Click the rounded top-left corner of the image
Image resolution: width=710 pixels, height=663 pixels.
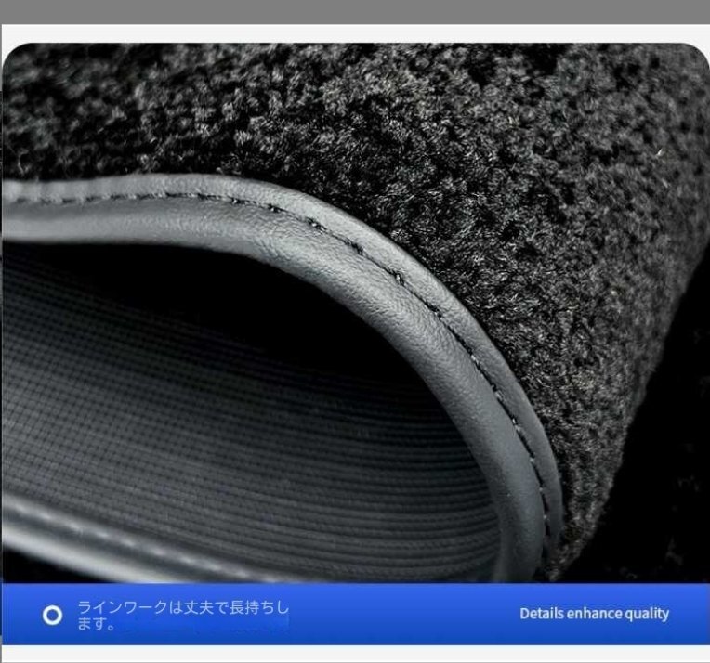[13, 54]
